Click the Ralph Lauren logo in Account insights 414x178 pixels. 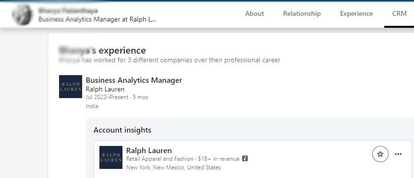coord(111,157)
